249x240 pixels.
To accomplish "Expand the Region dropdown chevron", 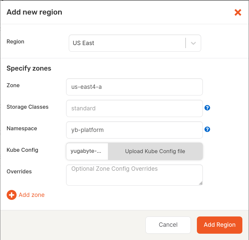I will (193, 43).
